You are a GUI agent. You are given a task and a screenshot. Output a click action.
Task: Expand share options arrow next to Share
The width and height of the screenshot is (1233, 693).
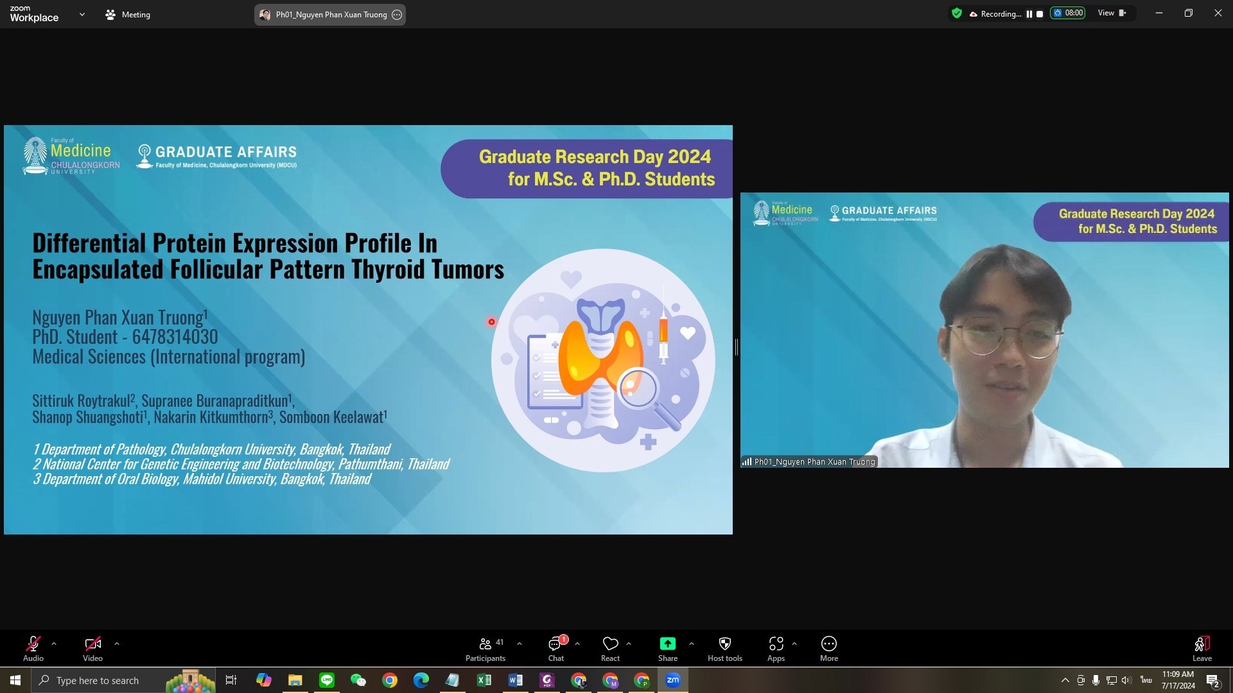tap(692, 643)
